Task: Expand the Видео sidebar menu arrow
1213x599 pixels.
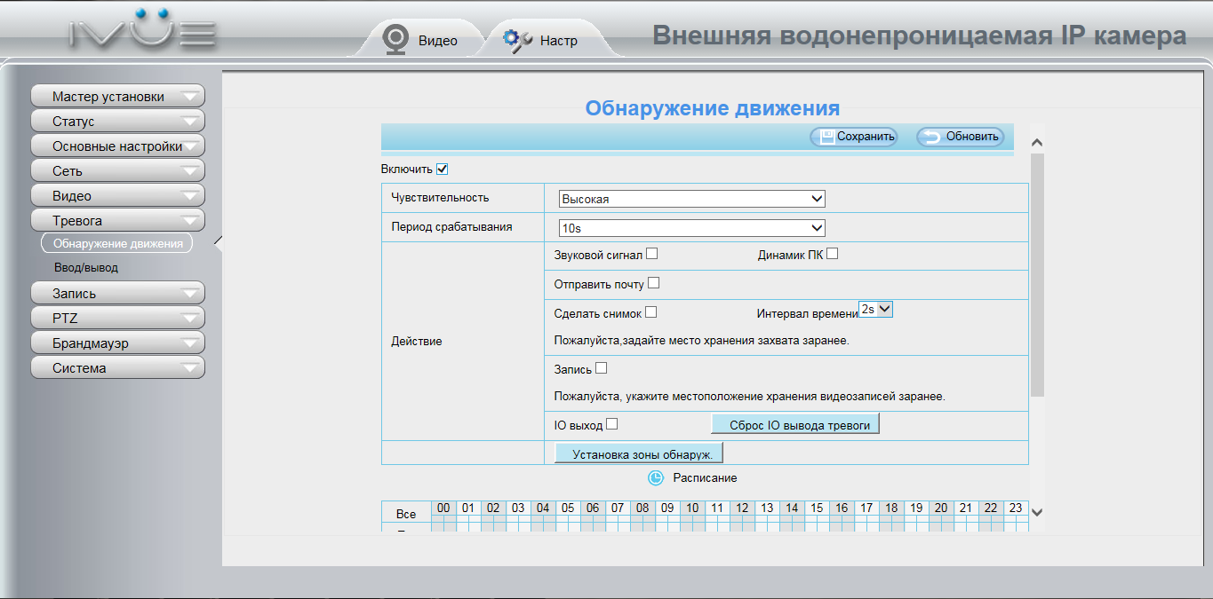Action: coord(190,196)
